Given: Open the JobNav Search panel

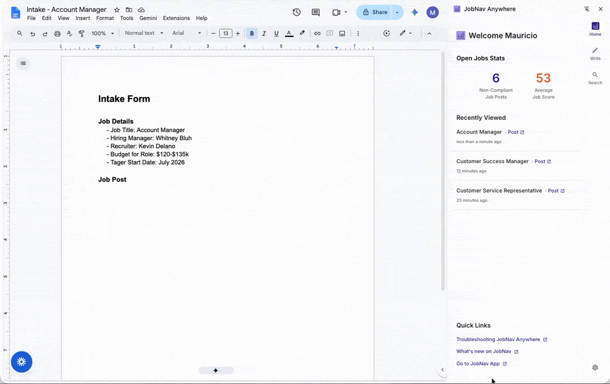Looking at the screenshot, I should [595, 78].
